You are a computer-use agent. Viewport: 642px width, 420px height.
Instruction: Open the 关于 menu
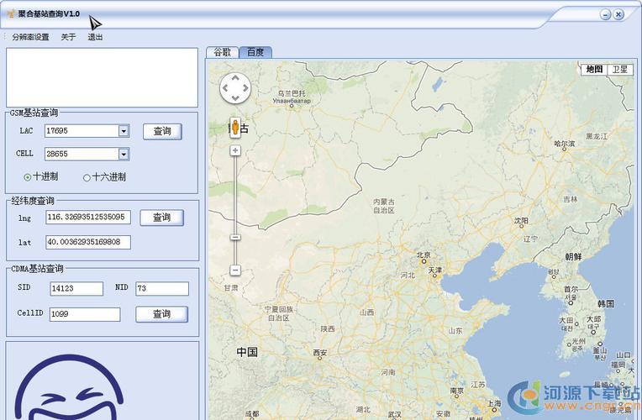click(68, 37)
